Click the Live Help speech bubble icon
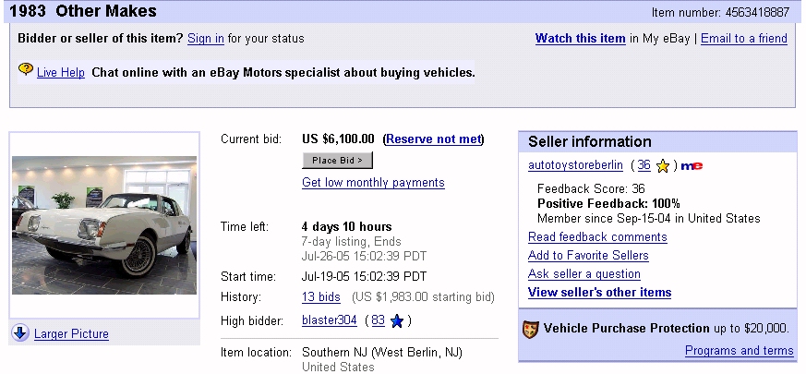 (26, 70)
